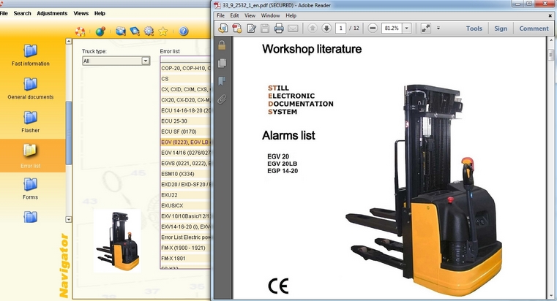Select Error List Electric row
The width and height of the screenshot is (557, 301).
point(185,237)
